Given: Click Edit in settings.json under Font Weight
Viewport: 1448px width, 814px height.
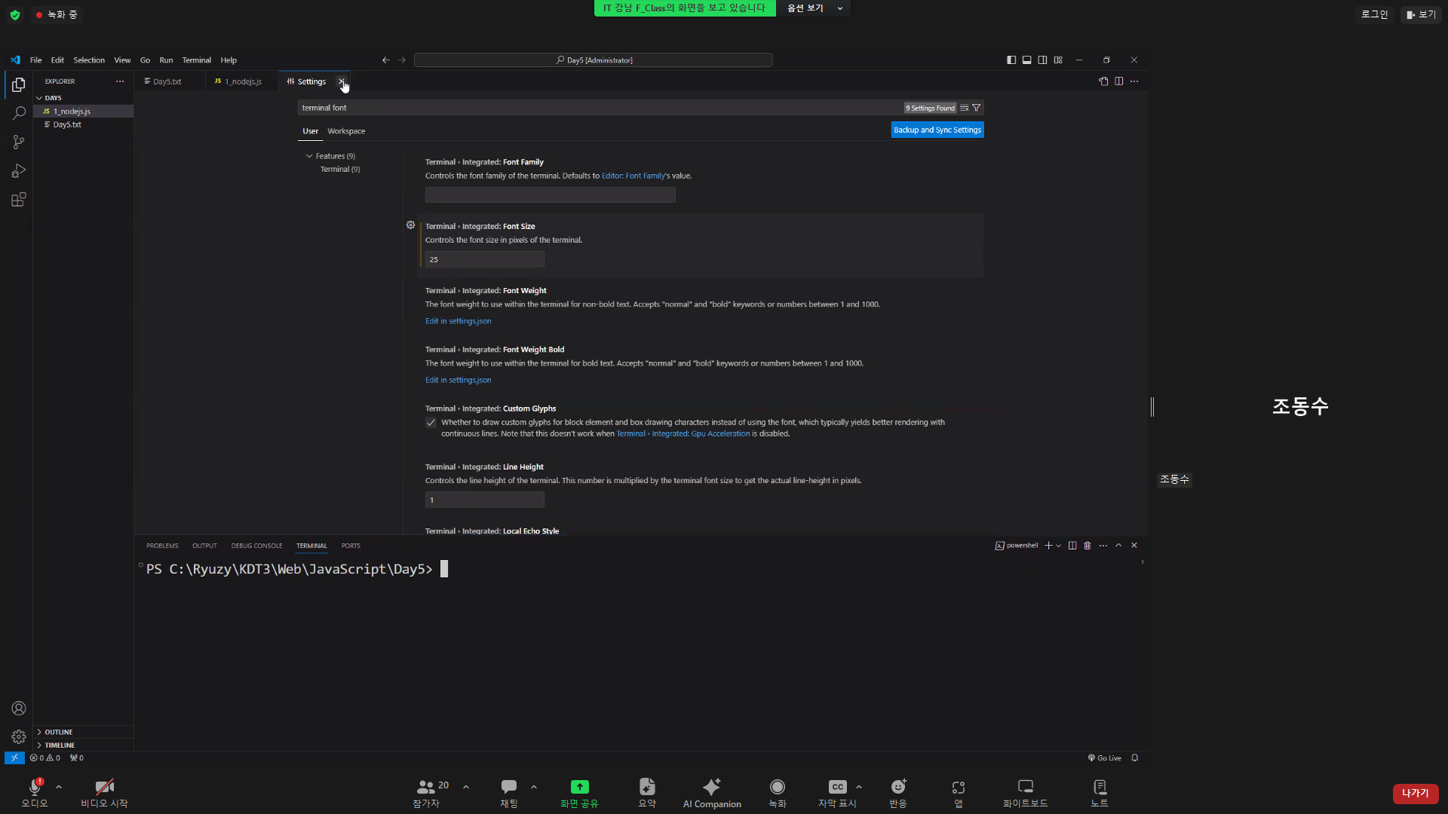Looking at the screenshot, I should click(458, 321).
